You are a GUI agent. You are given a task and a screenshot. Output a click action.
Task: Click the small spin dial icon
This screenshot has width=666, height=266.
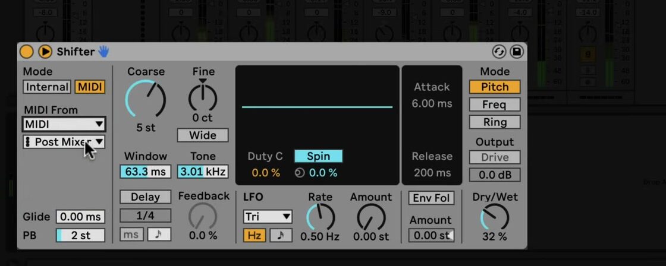tap(300, 173)
